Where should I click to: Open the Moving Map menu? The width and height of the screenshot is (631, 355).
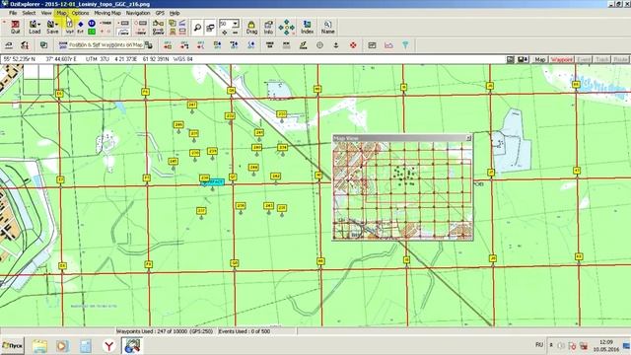tap(107, 13)
